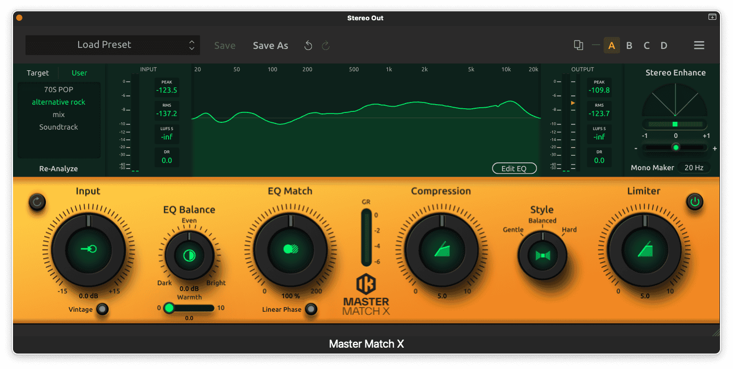The height and width of the screenshot is (369, 733).
Task: Open the Edit EQ panel
Action: coord(514,168)
